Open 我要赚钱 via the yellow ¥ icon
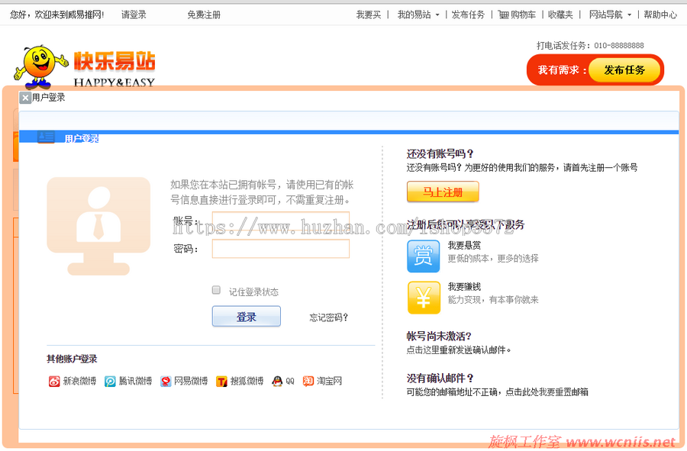 tap(424, 297)
